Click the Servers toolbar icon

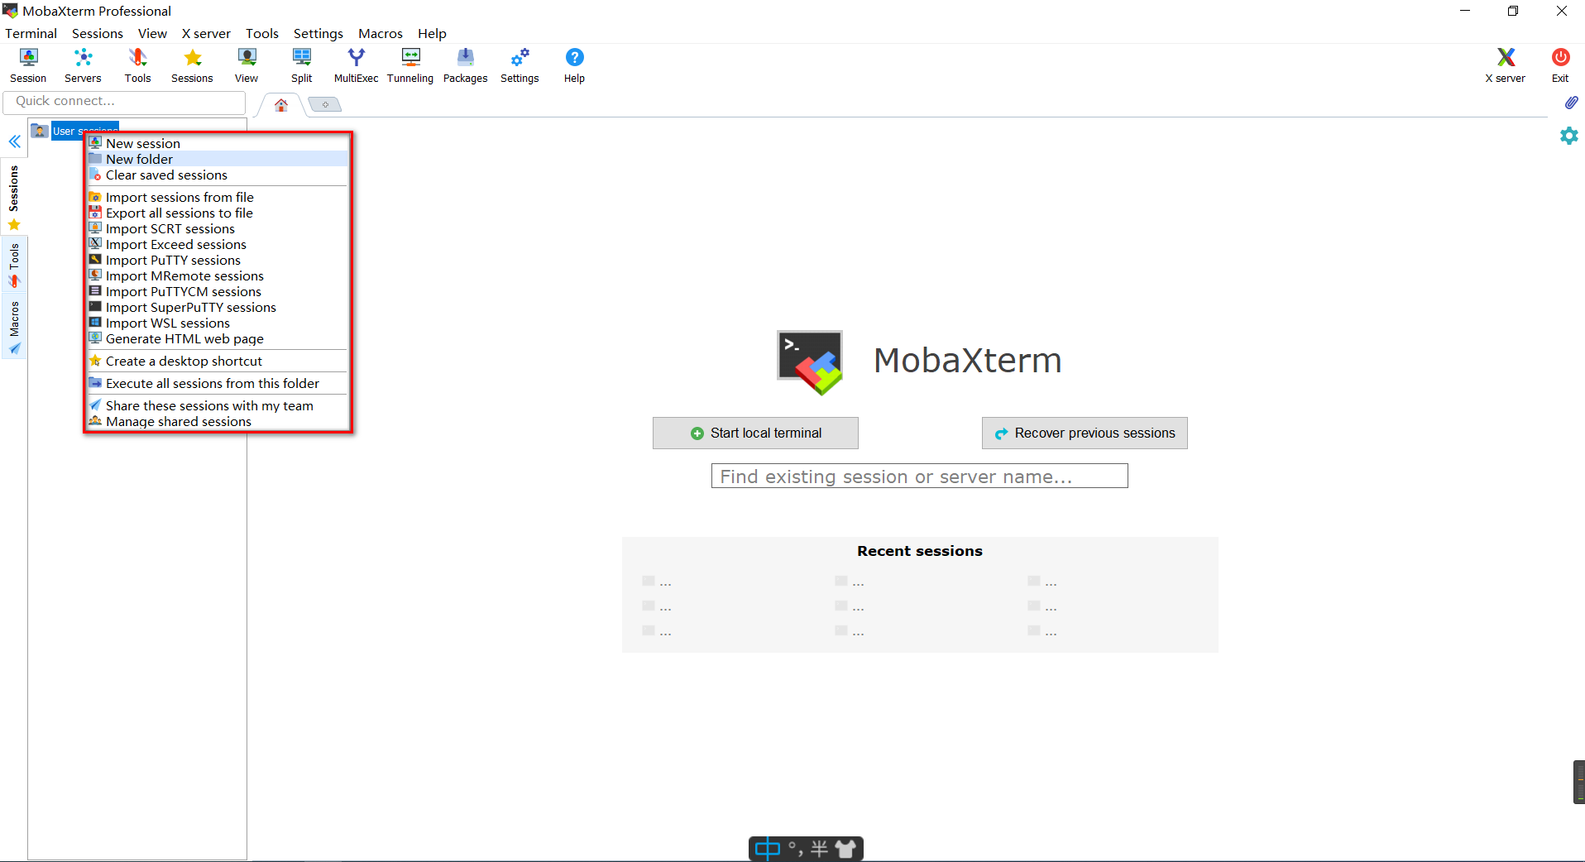(82, 65)
